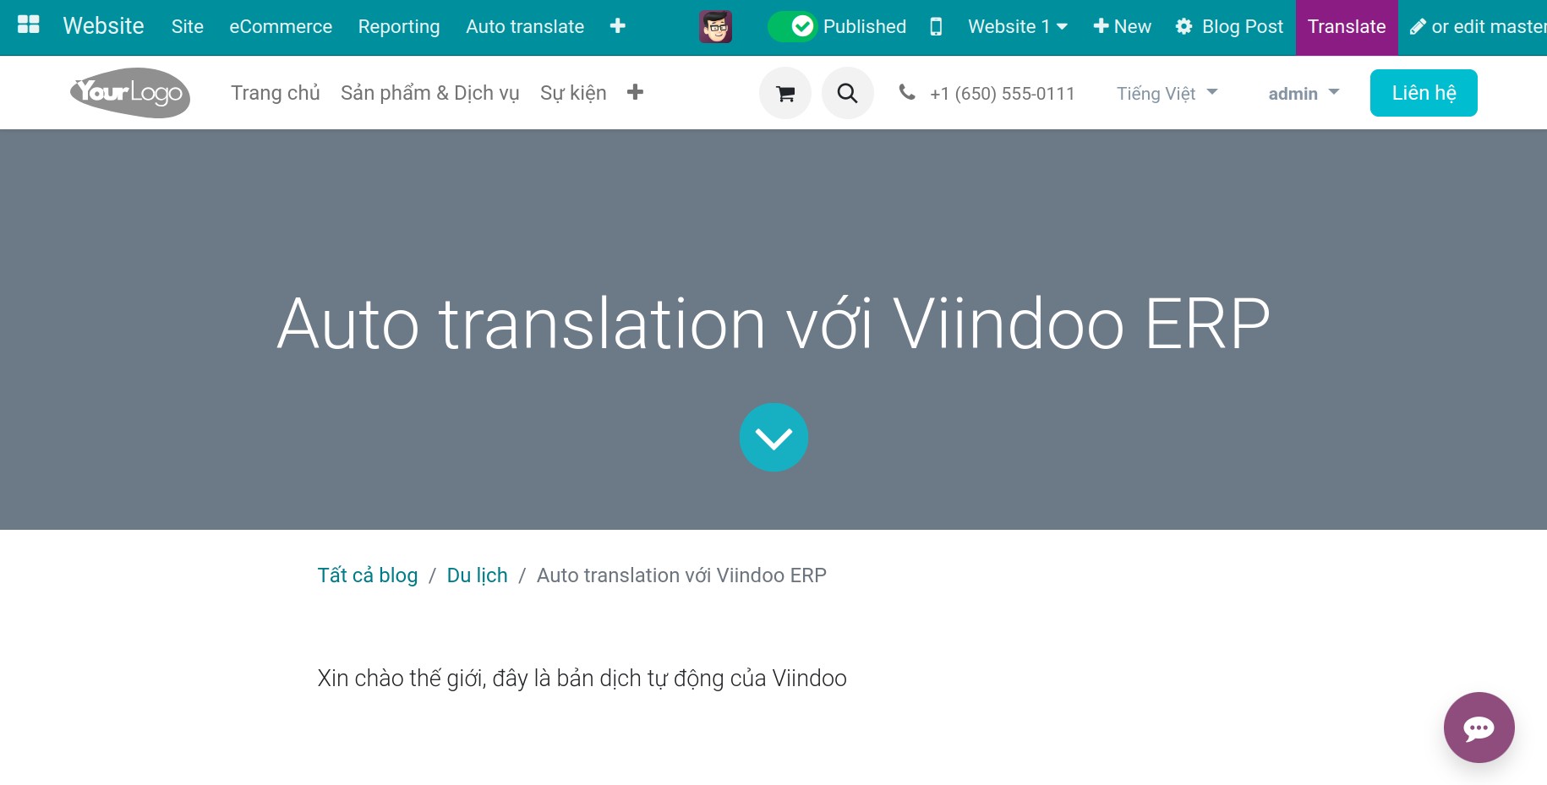Open the live chat bubble
This screenshot has height=785, width=1547.
(x=1479, y=728)
